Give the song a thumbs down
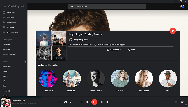The height and width of the screenshot is (107, 188). click(71, 102)
